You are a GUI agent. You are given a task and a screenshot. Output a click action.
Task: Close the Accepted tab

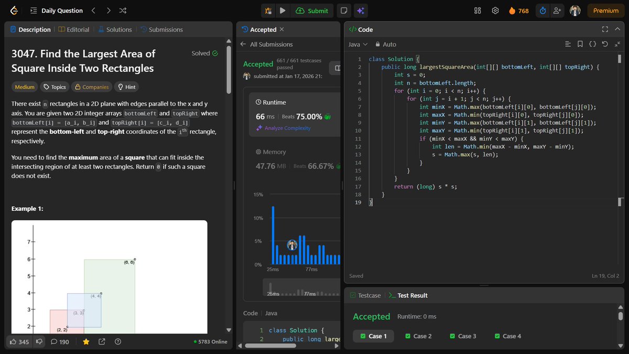[282, 29]
